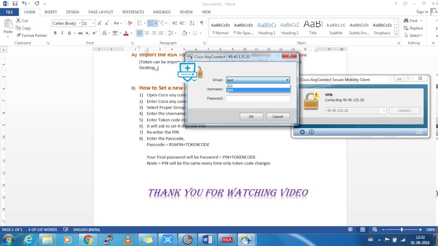Image resolution: width=438 pixels, height=246 pixels.
Task: Justify the paragraph text
Action: (x=161, y=33)
